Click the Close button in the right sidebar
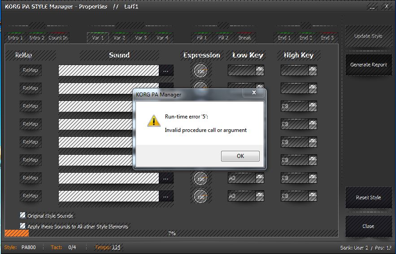 pos(368,226)
